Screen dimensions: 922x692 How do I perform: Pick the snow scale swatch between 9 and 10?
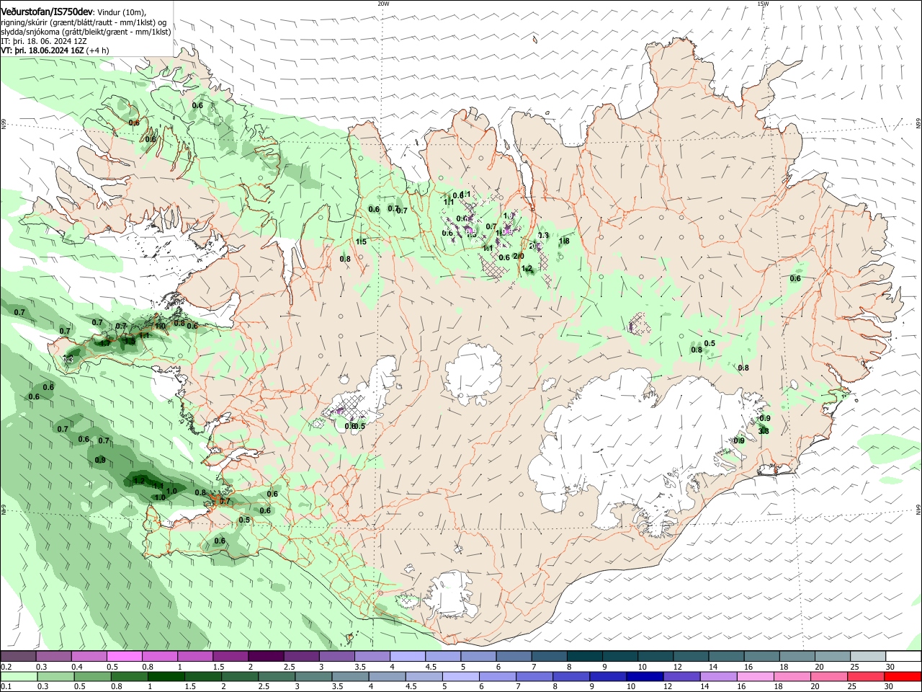pyautogui.click(x=619, y=657)
